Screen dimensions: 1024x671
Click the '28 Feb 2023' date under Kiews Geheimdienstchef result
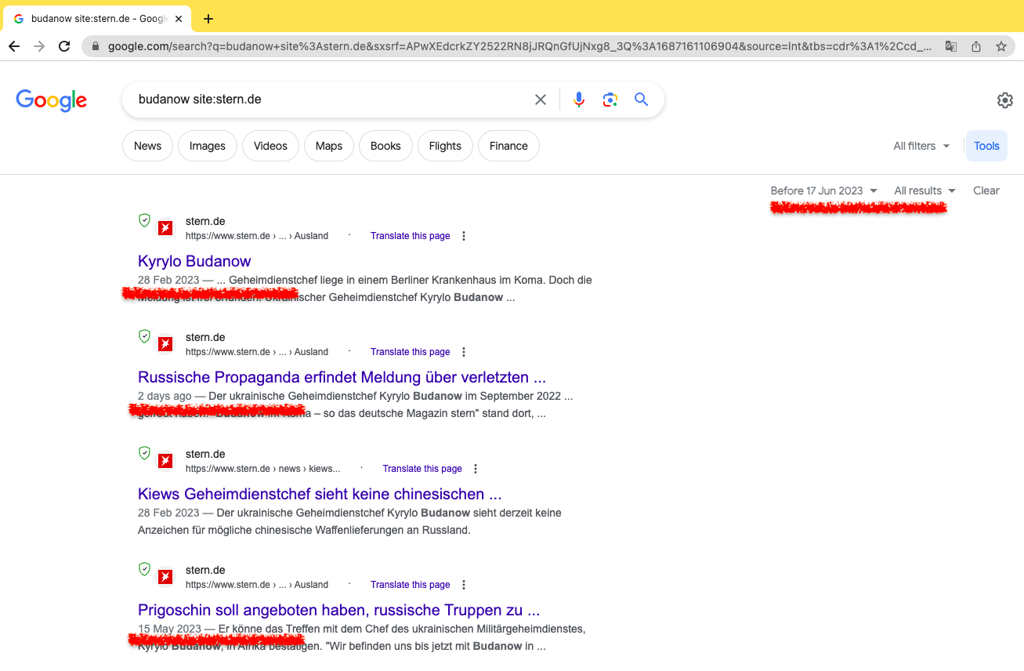pos(168,513)
